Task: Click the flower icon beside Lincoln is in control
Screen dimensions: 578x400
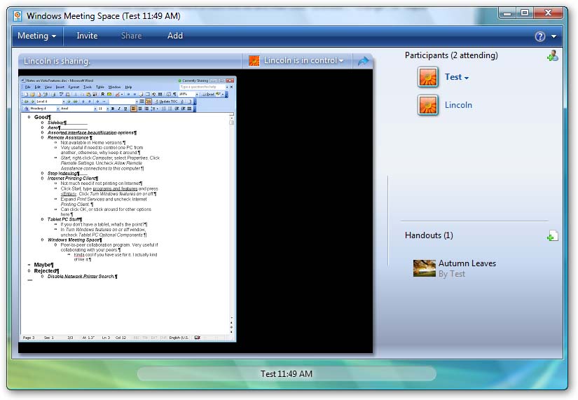Action: 254,61
